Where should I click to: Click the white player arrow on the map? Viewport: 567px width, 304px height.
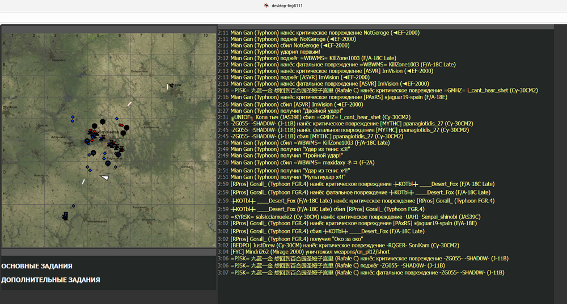[105, 178]
